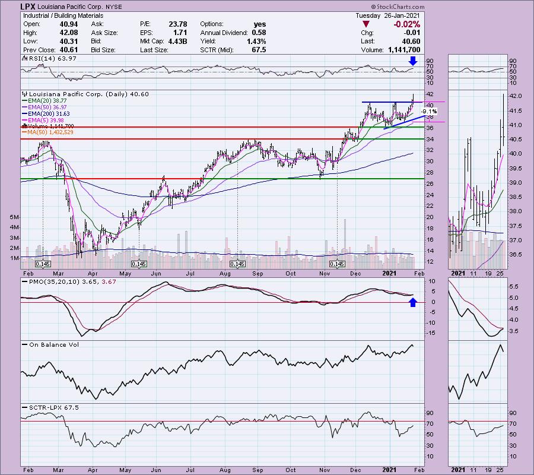Click the Low value "40.31"

click(x=69, y=41)
